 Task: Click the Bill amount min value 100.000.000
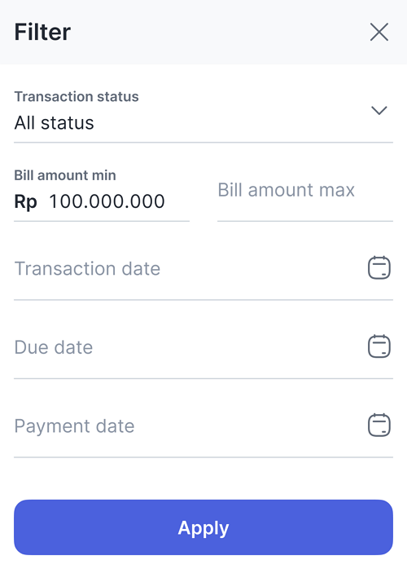click(107, 201)
